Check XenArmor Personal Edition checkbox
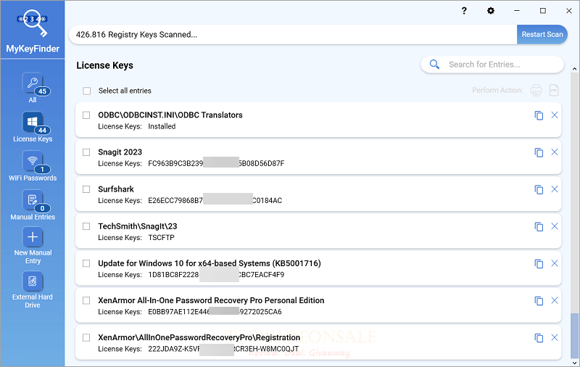 coord(86,300)
